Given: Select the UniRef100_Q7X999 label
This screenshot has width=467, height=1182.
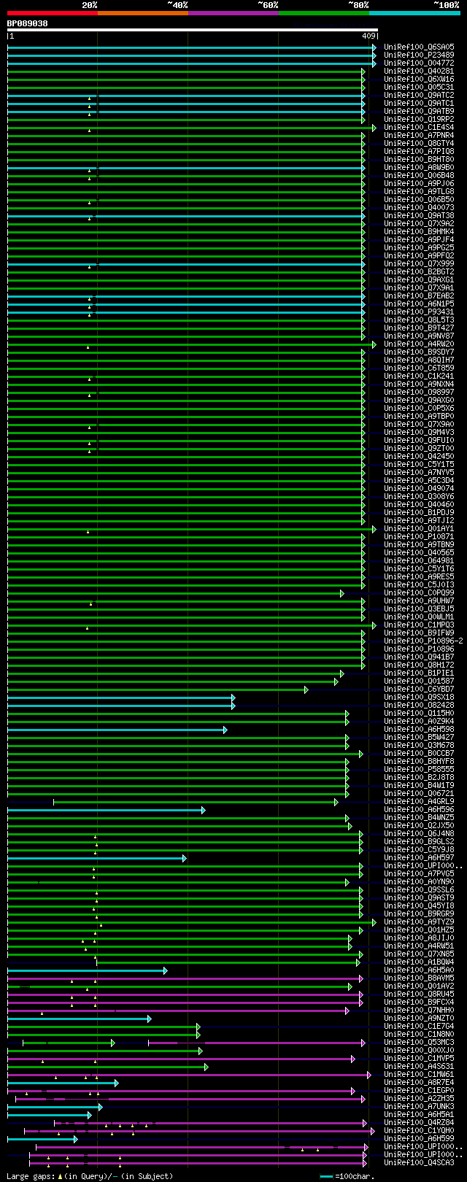Looking at the screenshot, I should pos(419,264).
